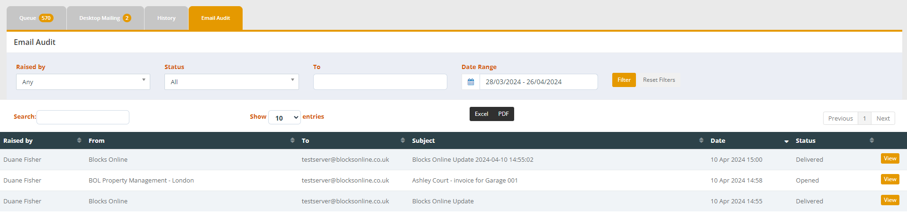Image resolution: width=907 pixels, height=218 pixels.
Task: Export the table to PDF
Action: coord(503,114)
